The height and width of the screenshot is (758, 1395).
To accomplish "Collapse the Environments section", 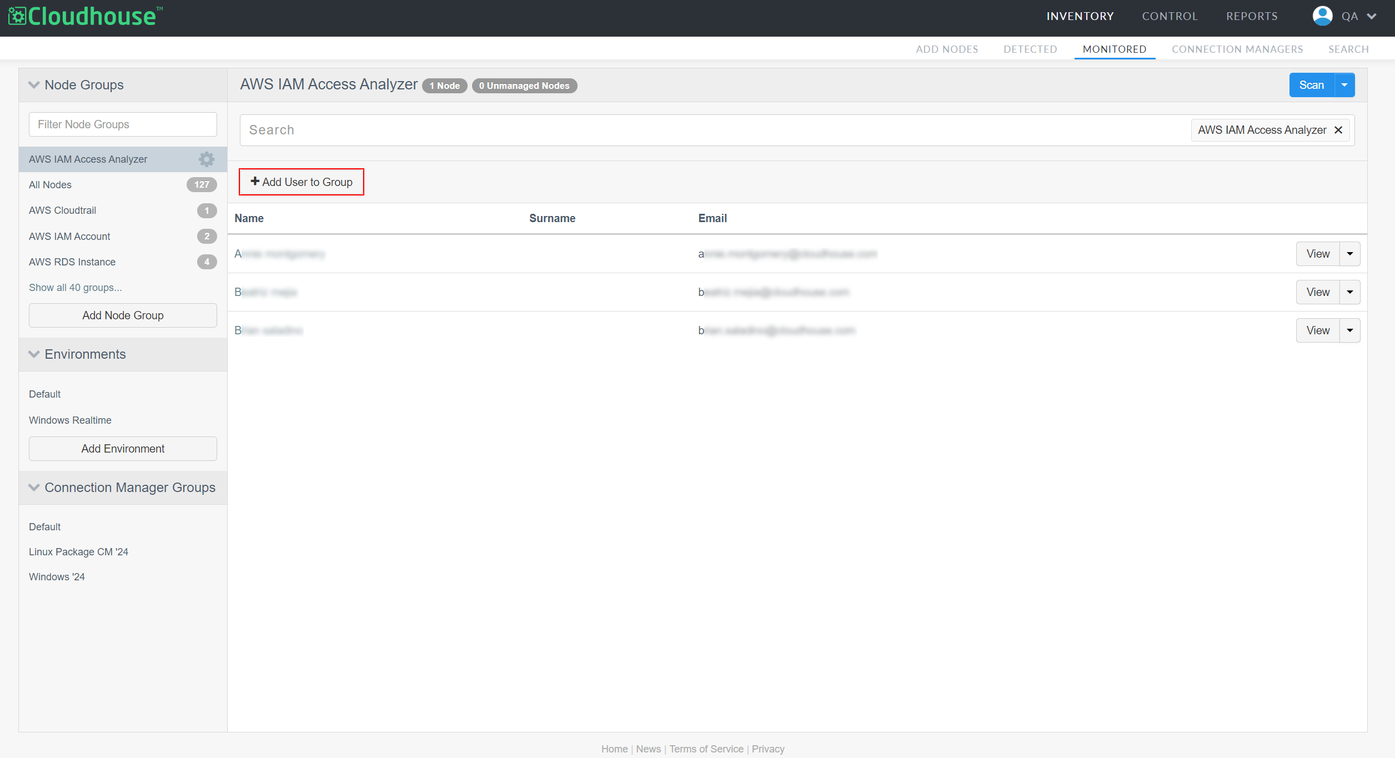I will 34,354.
